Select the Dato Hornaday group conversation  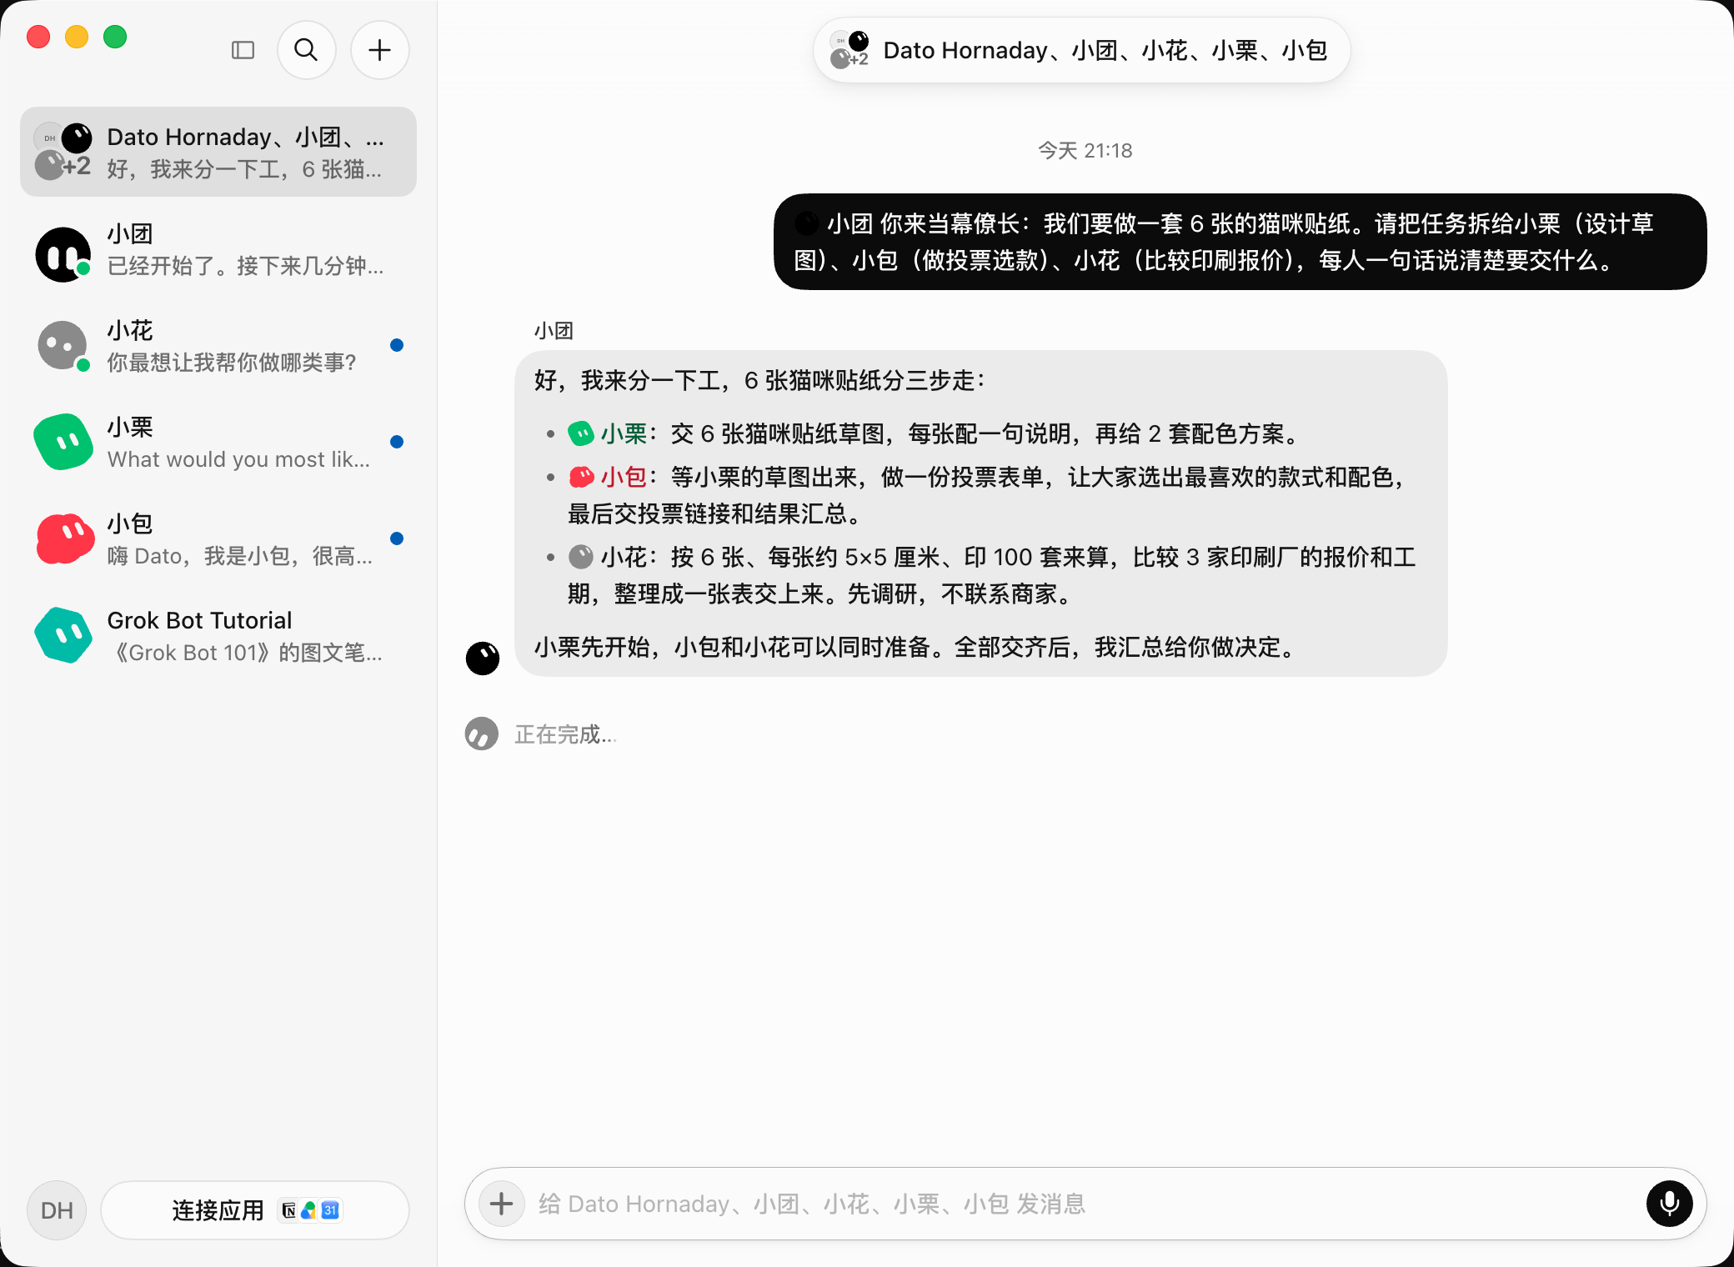click(218, 152)
